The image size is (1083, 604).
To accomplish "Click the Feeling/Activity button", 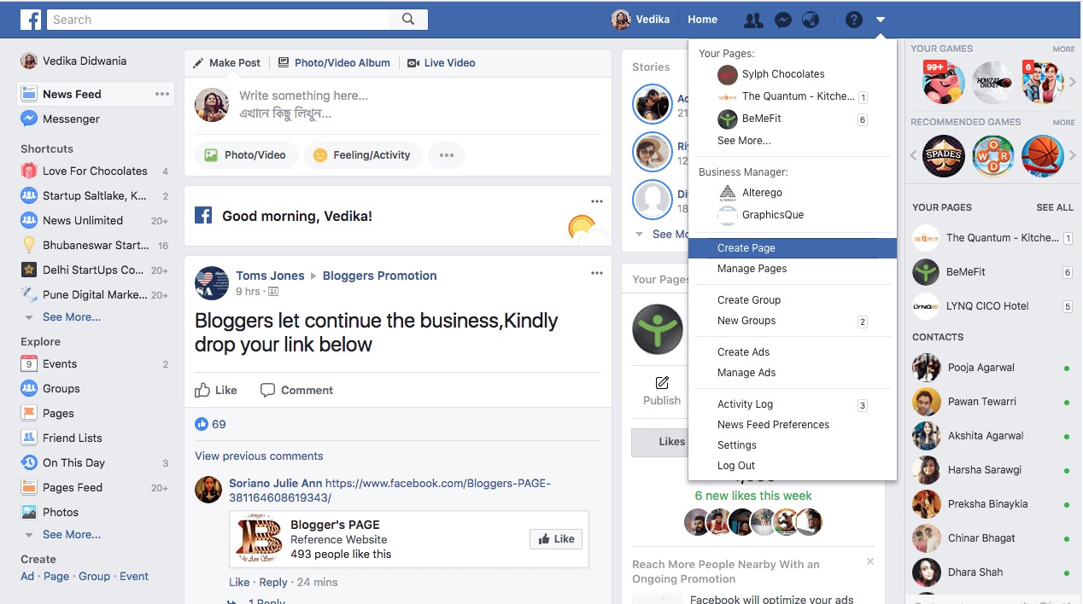I will pos(362,155).
